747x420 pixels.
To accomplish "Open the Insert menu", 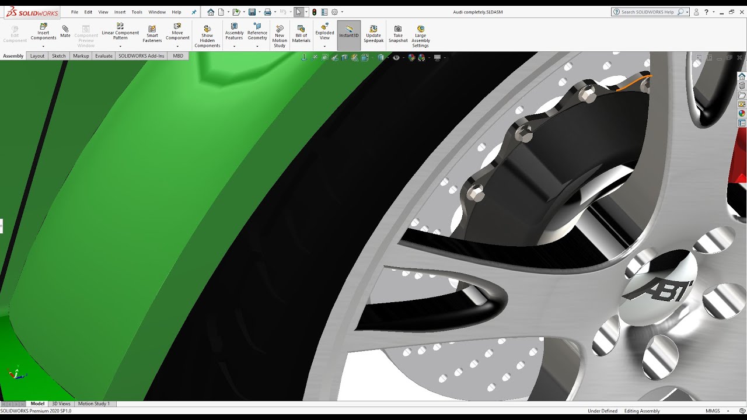I will [x=120, y=12].
